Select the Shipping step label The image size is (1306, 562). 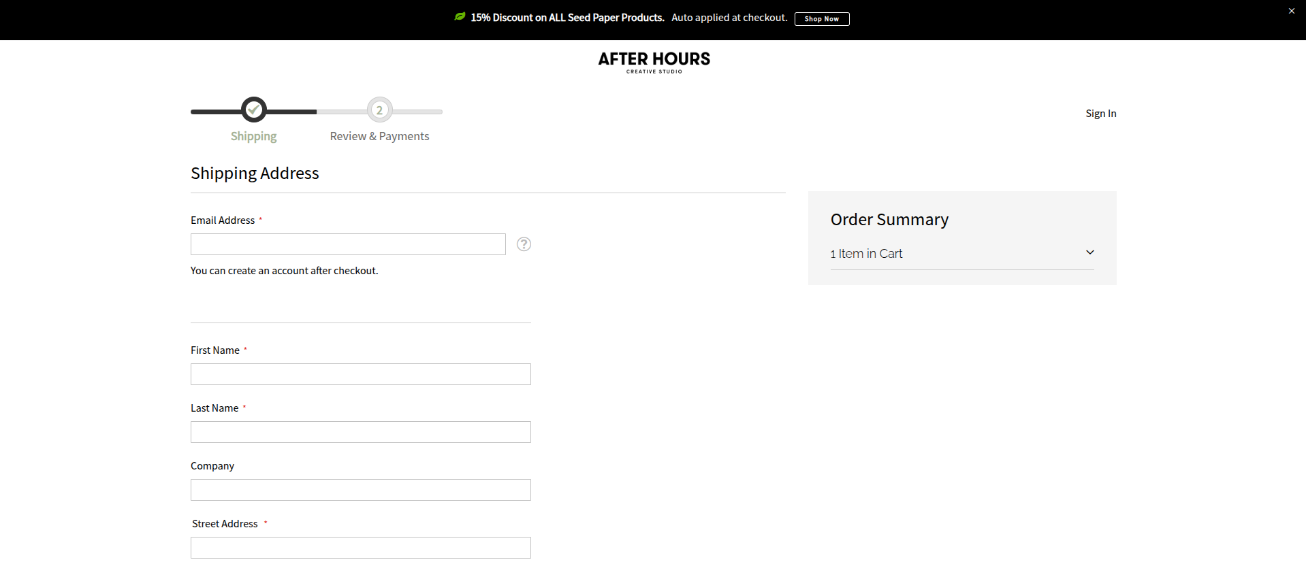[253, 136]
